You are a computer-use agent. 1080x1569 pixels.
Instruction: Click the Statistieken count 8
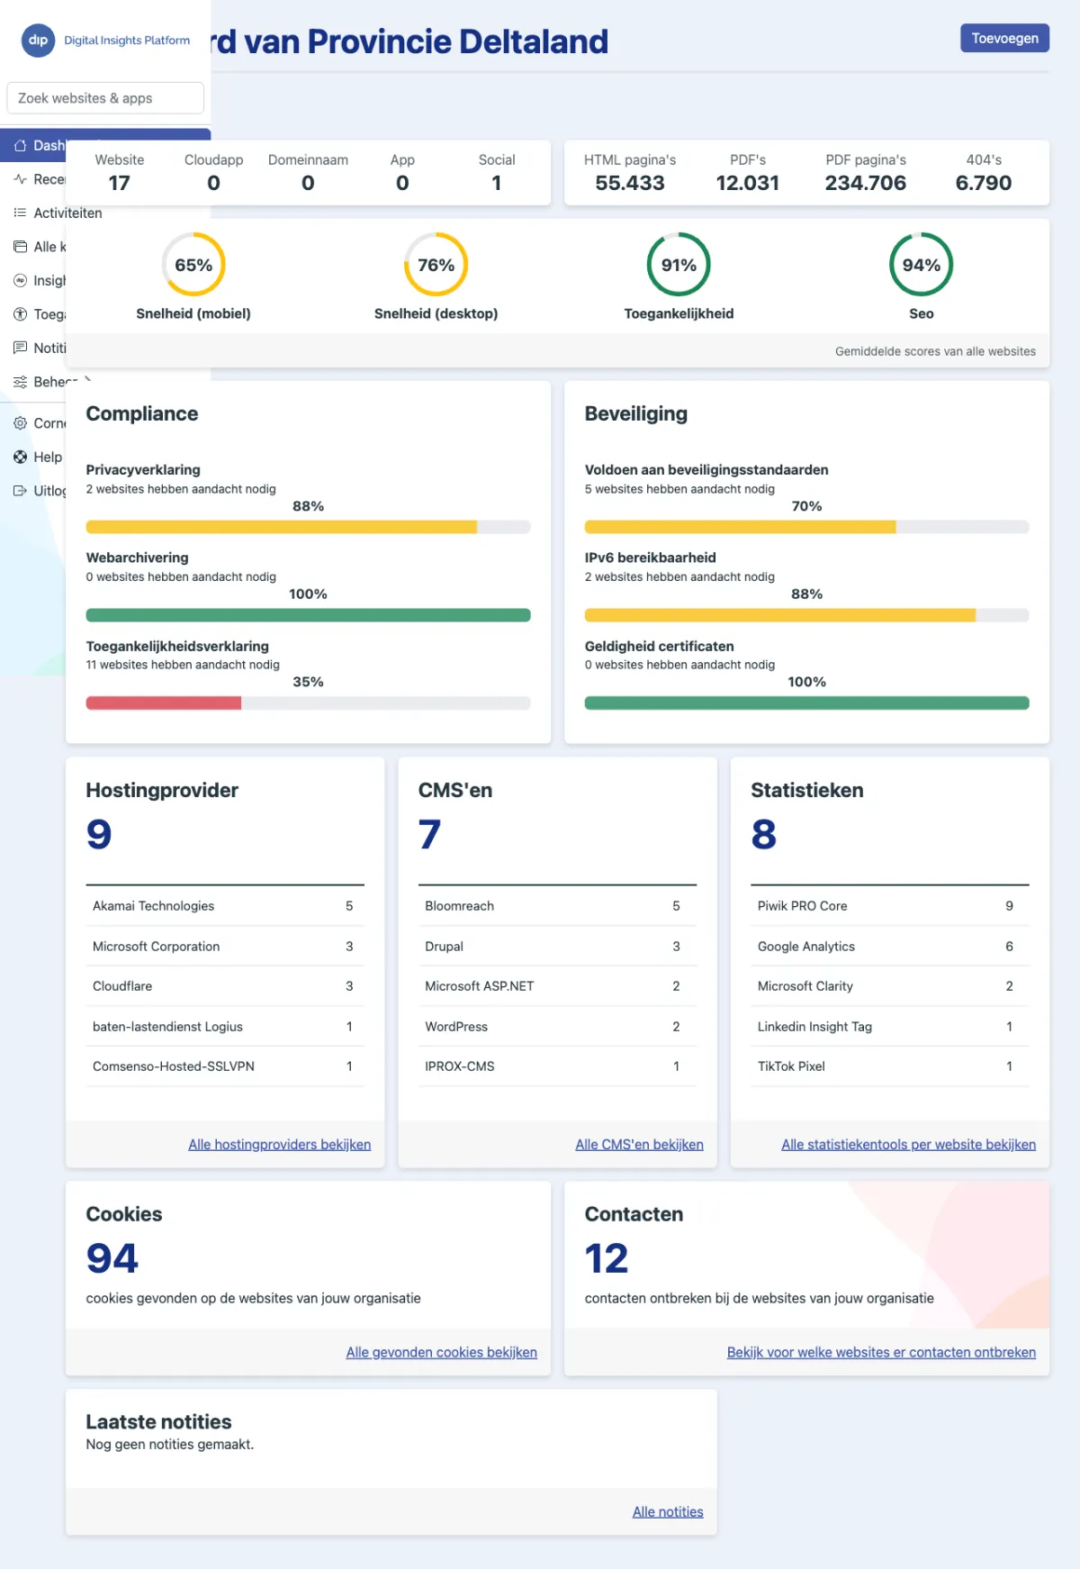click(764, 834)
